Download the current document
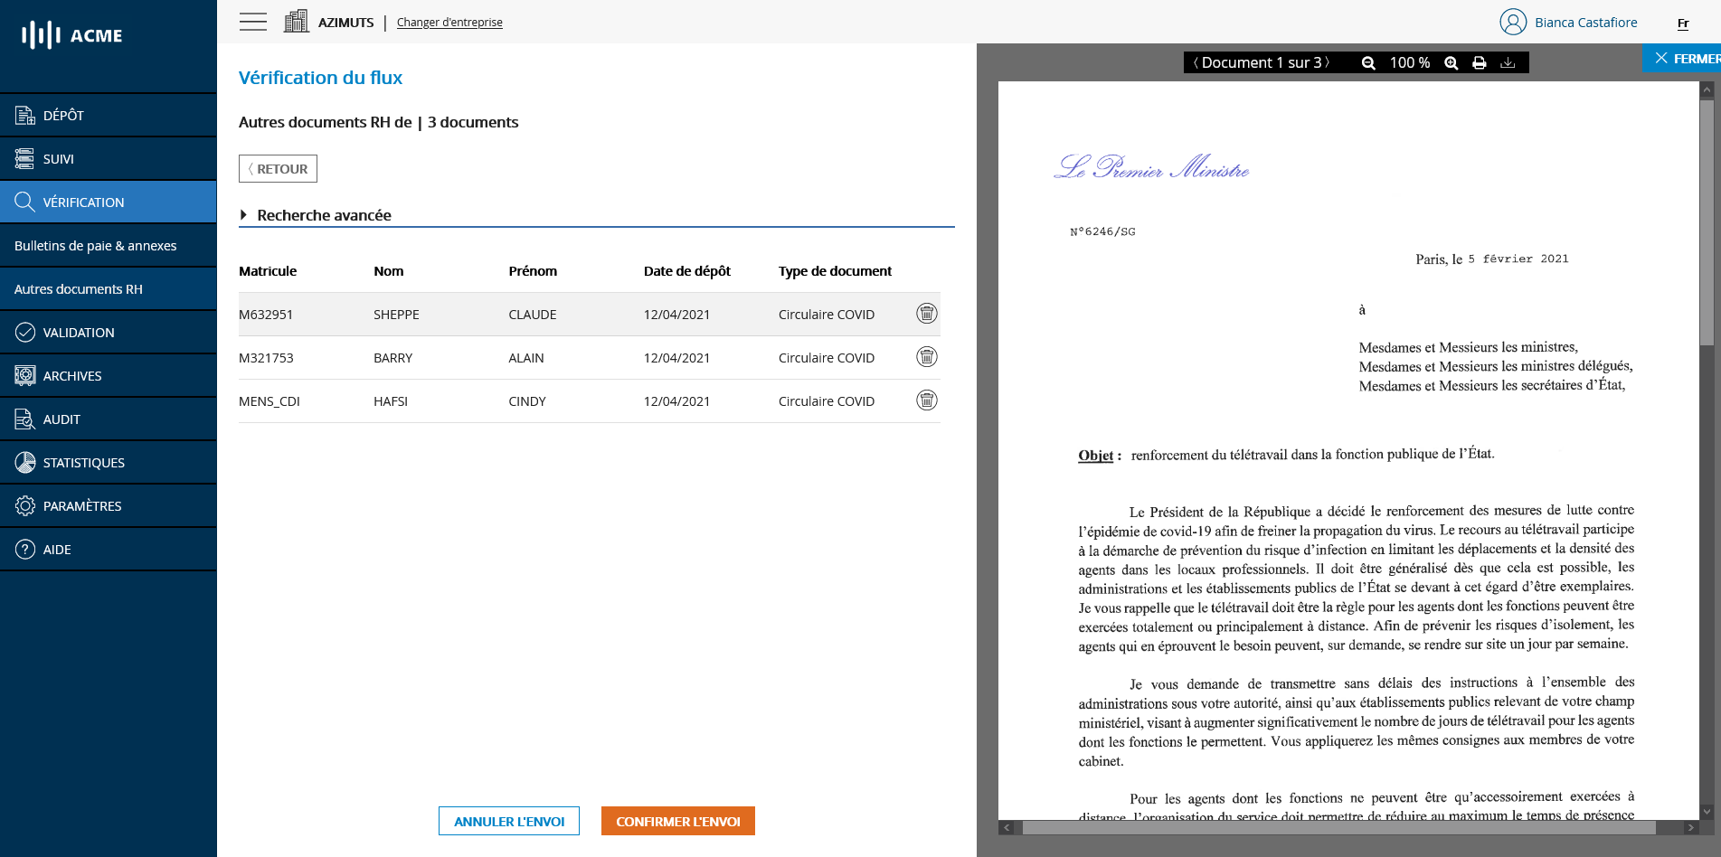 pyautogui.click(x=1508, y=62)
